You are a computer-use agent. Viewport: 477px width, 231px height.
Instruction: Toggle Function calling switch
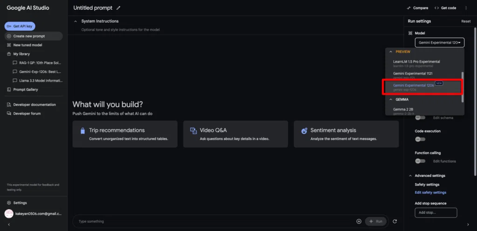[x=420, y=161]
